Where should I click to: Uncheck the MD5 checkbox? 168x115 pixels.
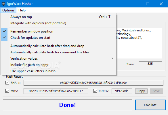tap(7, 91)
